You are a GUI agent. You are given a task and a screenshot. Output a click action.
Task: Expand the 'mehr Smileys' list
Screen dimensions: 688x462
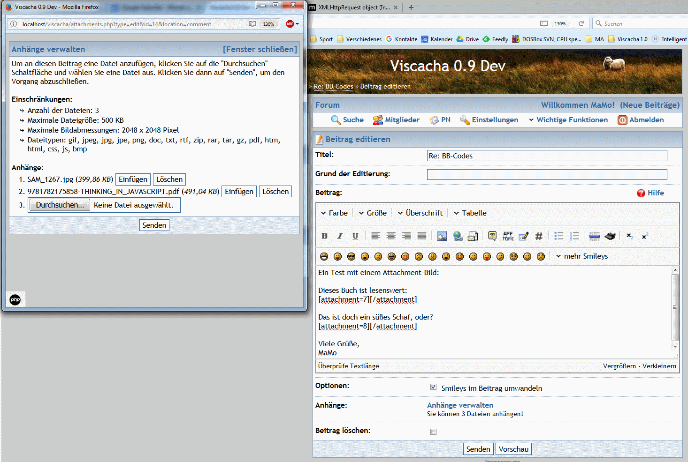pyautogui.click(x=581, y=256)
